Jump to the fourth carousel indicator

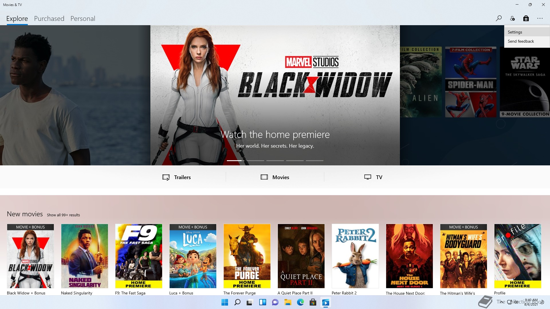(x=295, y=161)
